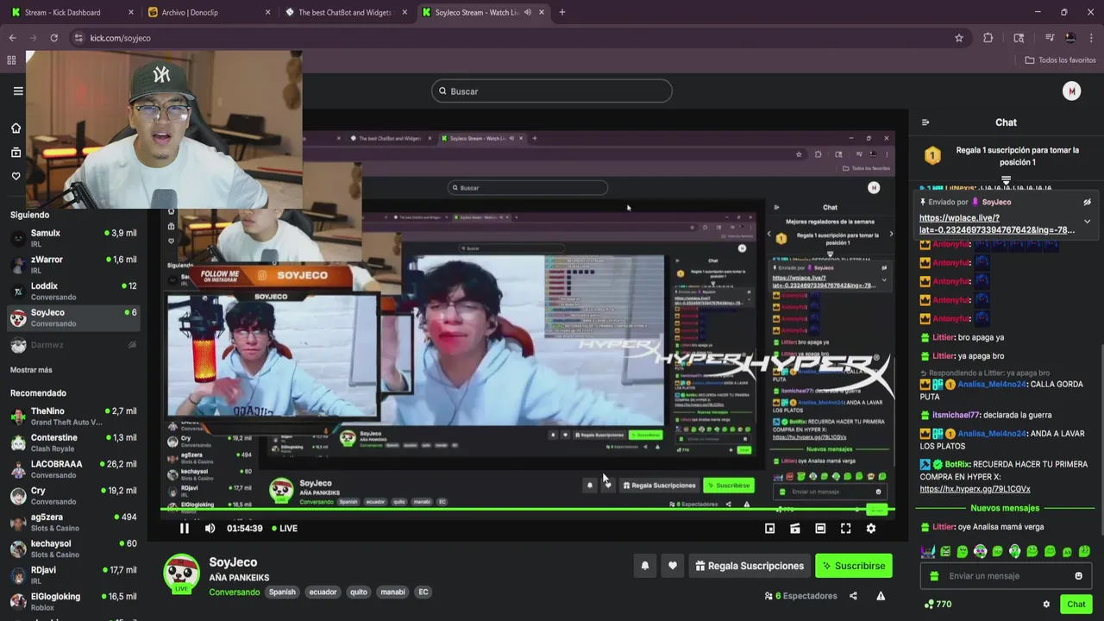The height and width of the screenshot is (621, 1104).
Task: Switch to Stream - Kick Dashboard tab
Action: [71, 12]
